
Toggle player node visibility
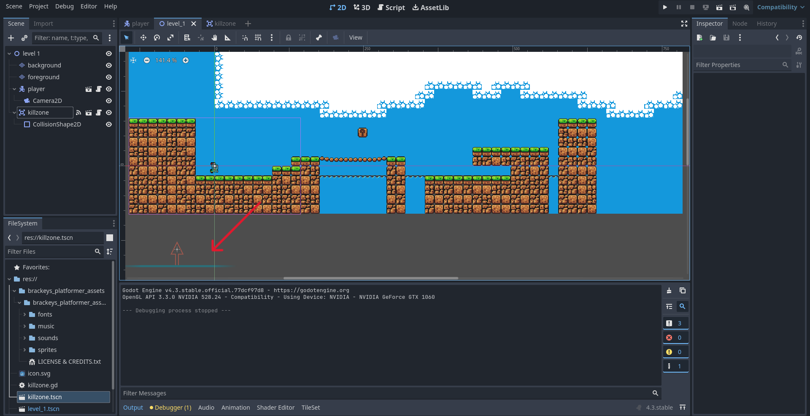pyautogui.click(x=109, y=89)
